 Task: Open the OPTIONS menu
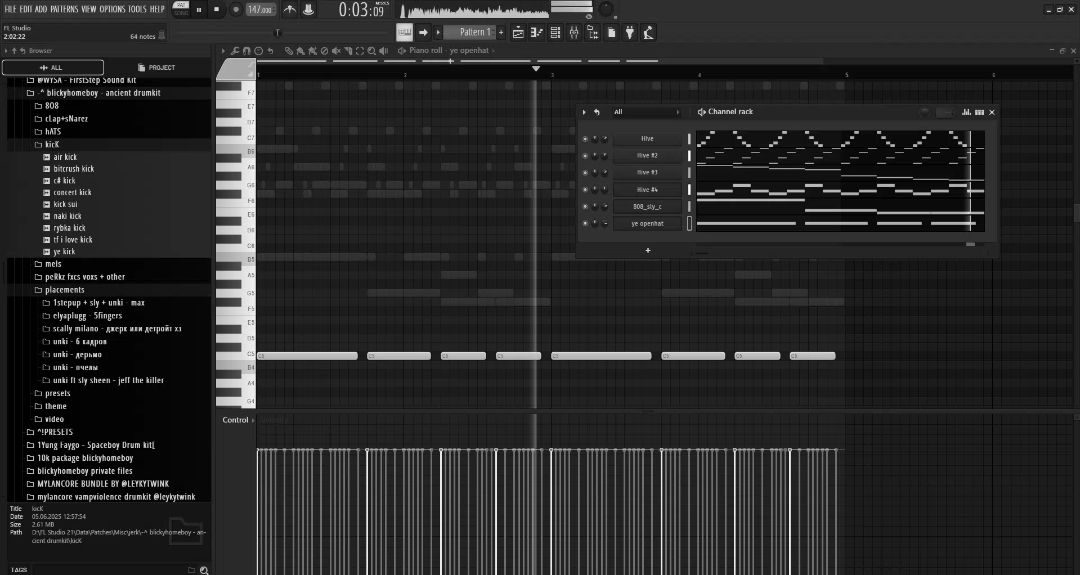[x=112, y=9]
